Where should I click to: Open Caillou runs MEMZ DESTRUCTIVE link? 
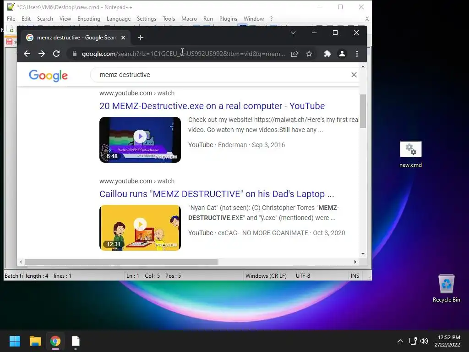pyautogui.click(x=217, y=194)
